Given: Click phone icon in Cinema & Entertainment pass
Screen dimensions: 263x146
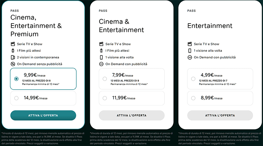Looking at the screenshot, I should coord(101,57).
